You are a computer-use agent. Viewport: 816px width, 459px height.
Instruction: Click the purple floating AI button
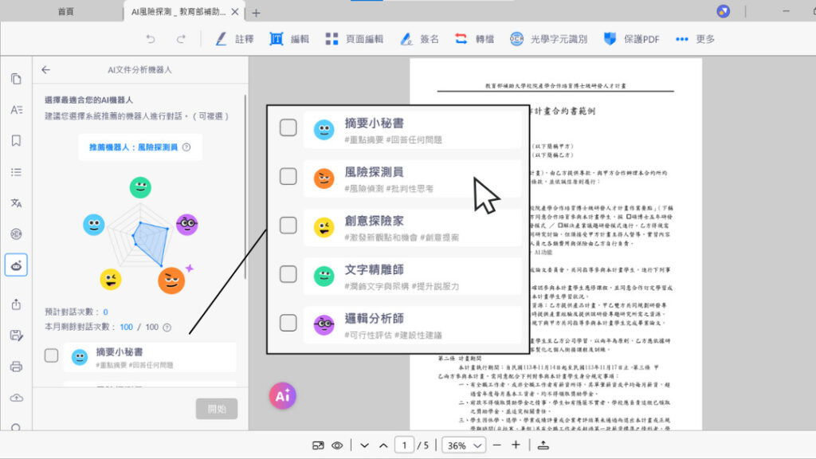coord(282,395)
